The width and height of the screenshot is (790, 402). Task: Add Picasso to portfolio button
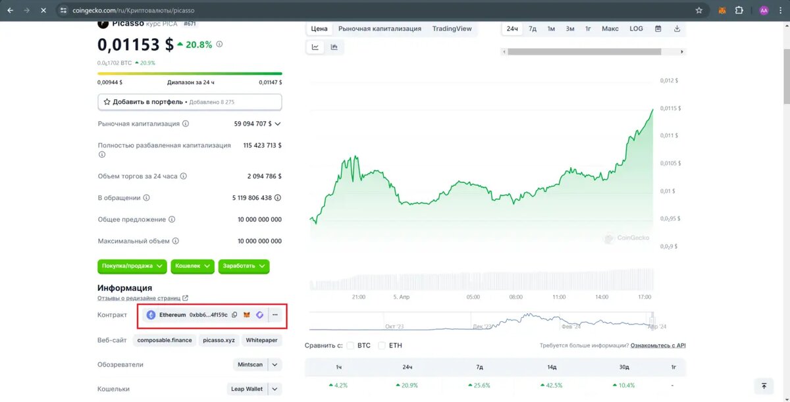[x=190, y=102]
